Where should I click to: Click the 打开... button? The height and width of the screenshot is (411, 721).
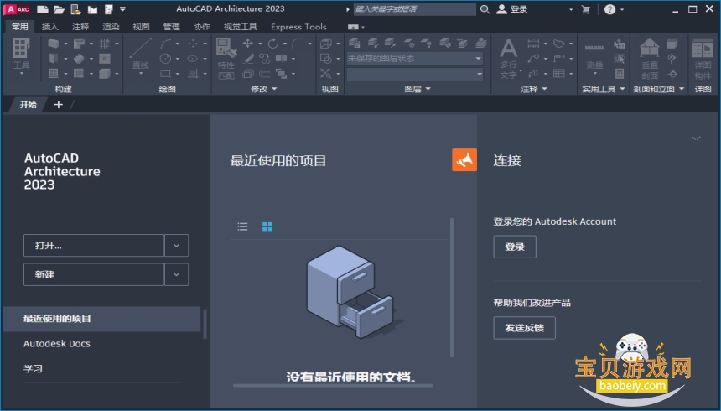(94, 245)
